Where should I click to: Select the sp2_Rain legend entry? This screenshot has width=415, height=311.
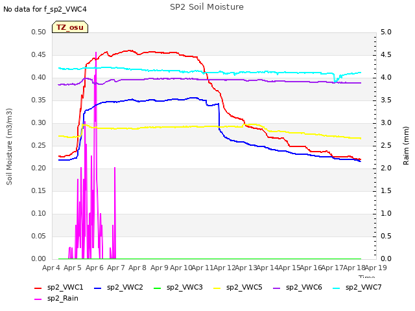tap(56, 298)
